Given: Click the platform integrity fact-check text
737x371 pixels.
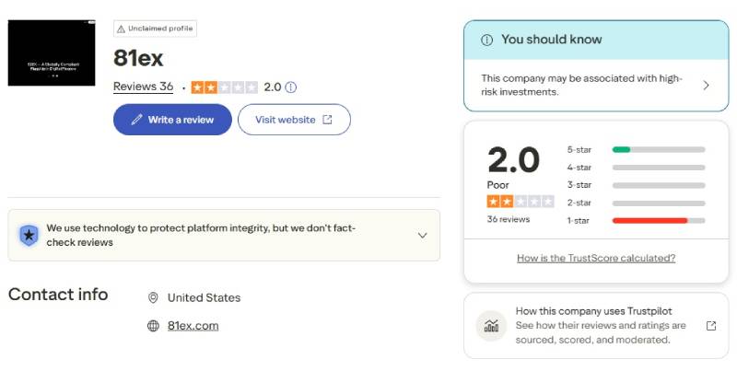Looking at the screenshot, I should (201, 236).
